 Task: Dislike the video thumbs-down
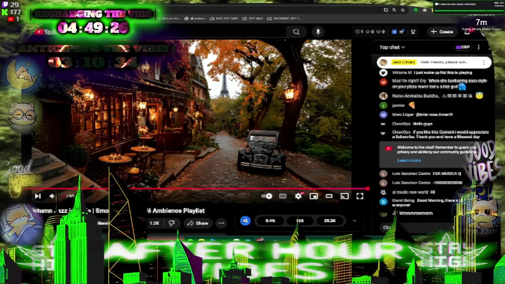[172, 223]
